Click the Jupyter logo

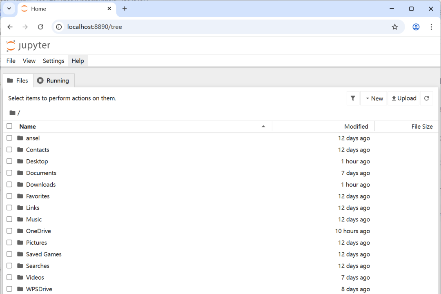(28, 46)
